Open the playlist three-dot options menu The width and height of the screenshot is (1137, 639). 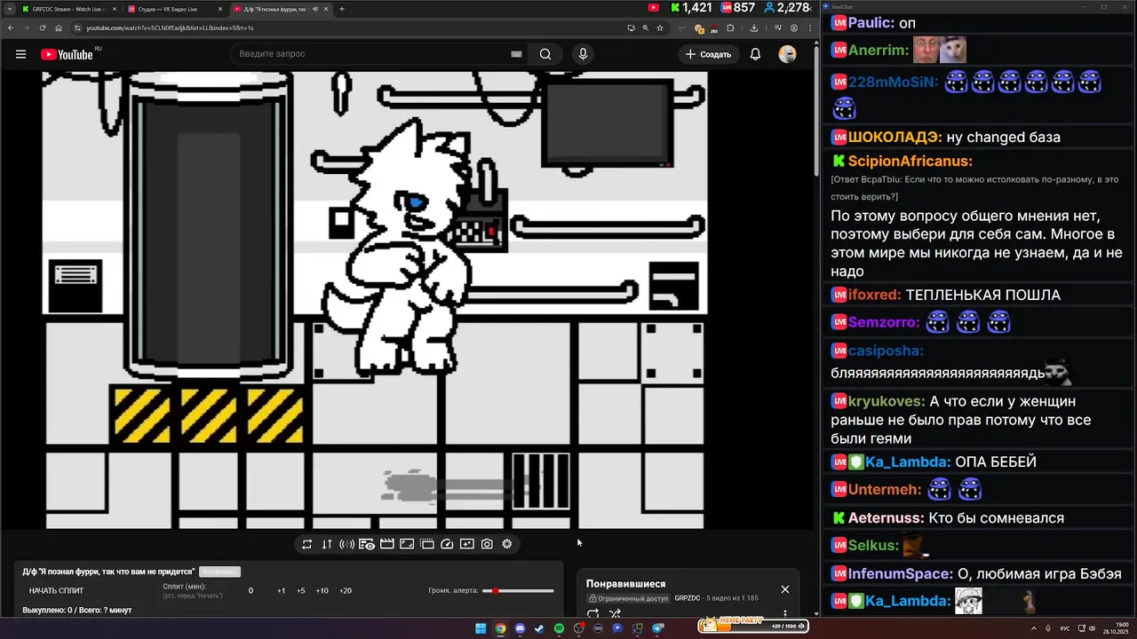[x=784, y=613]
